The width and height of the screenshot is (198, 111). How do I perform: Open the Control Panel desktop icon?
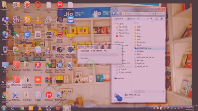[5, 67]
